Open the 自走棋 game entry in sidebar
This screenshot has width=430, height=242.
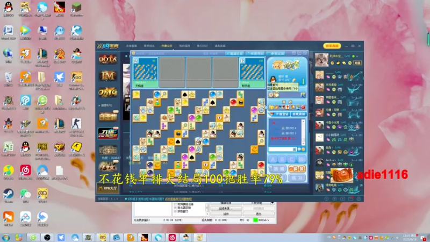pos(108,117)
